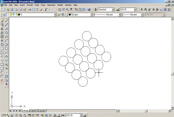Toggle layer 0 on/off lightbulb
This screenshot has width=174, height=117.
coord(8,14)
